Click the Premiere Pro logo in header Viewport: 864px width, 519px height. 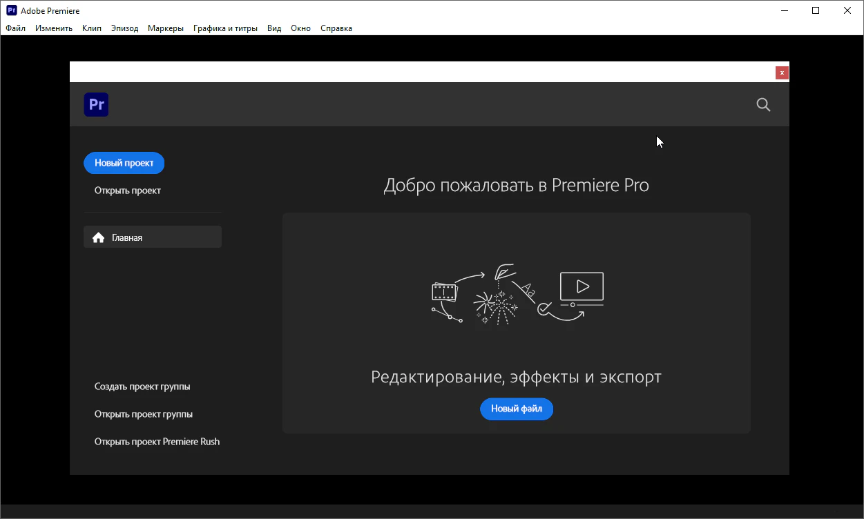coord(97,105)
